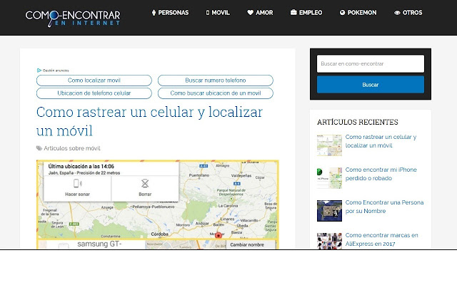
Task: Click the samsung GT- device label
Action: pyautogui.click(x=99, y=244)
